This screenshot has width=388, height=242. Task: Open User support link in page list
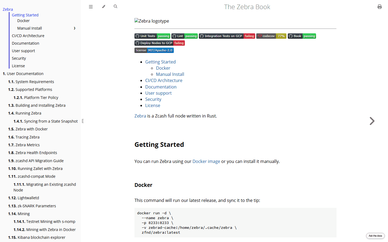(158, 93)
